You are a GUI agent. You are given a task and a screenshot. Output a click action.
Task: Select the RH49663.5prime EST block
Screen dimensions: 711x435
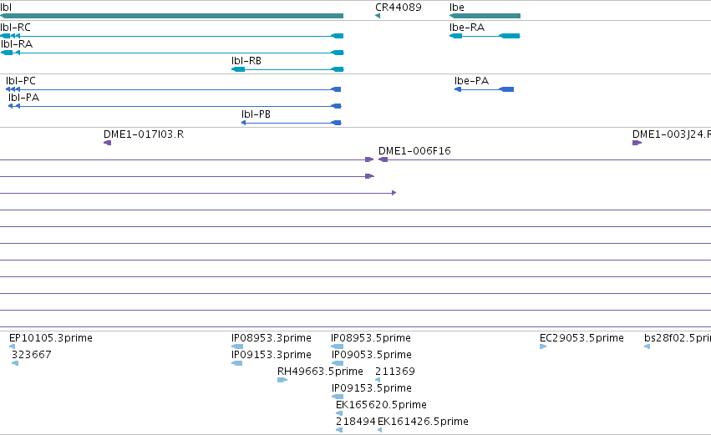[x=282, y=380]
